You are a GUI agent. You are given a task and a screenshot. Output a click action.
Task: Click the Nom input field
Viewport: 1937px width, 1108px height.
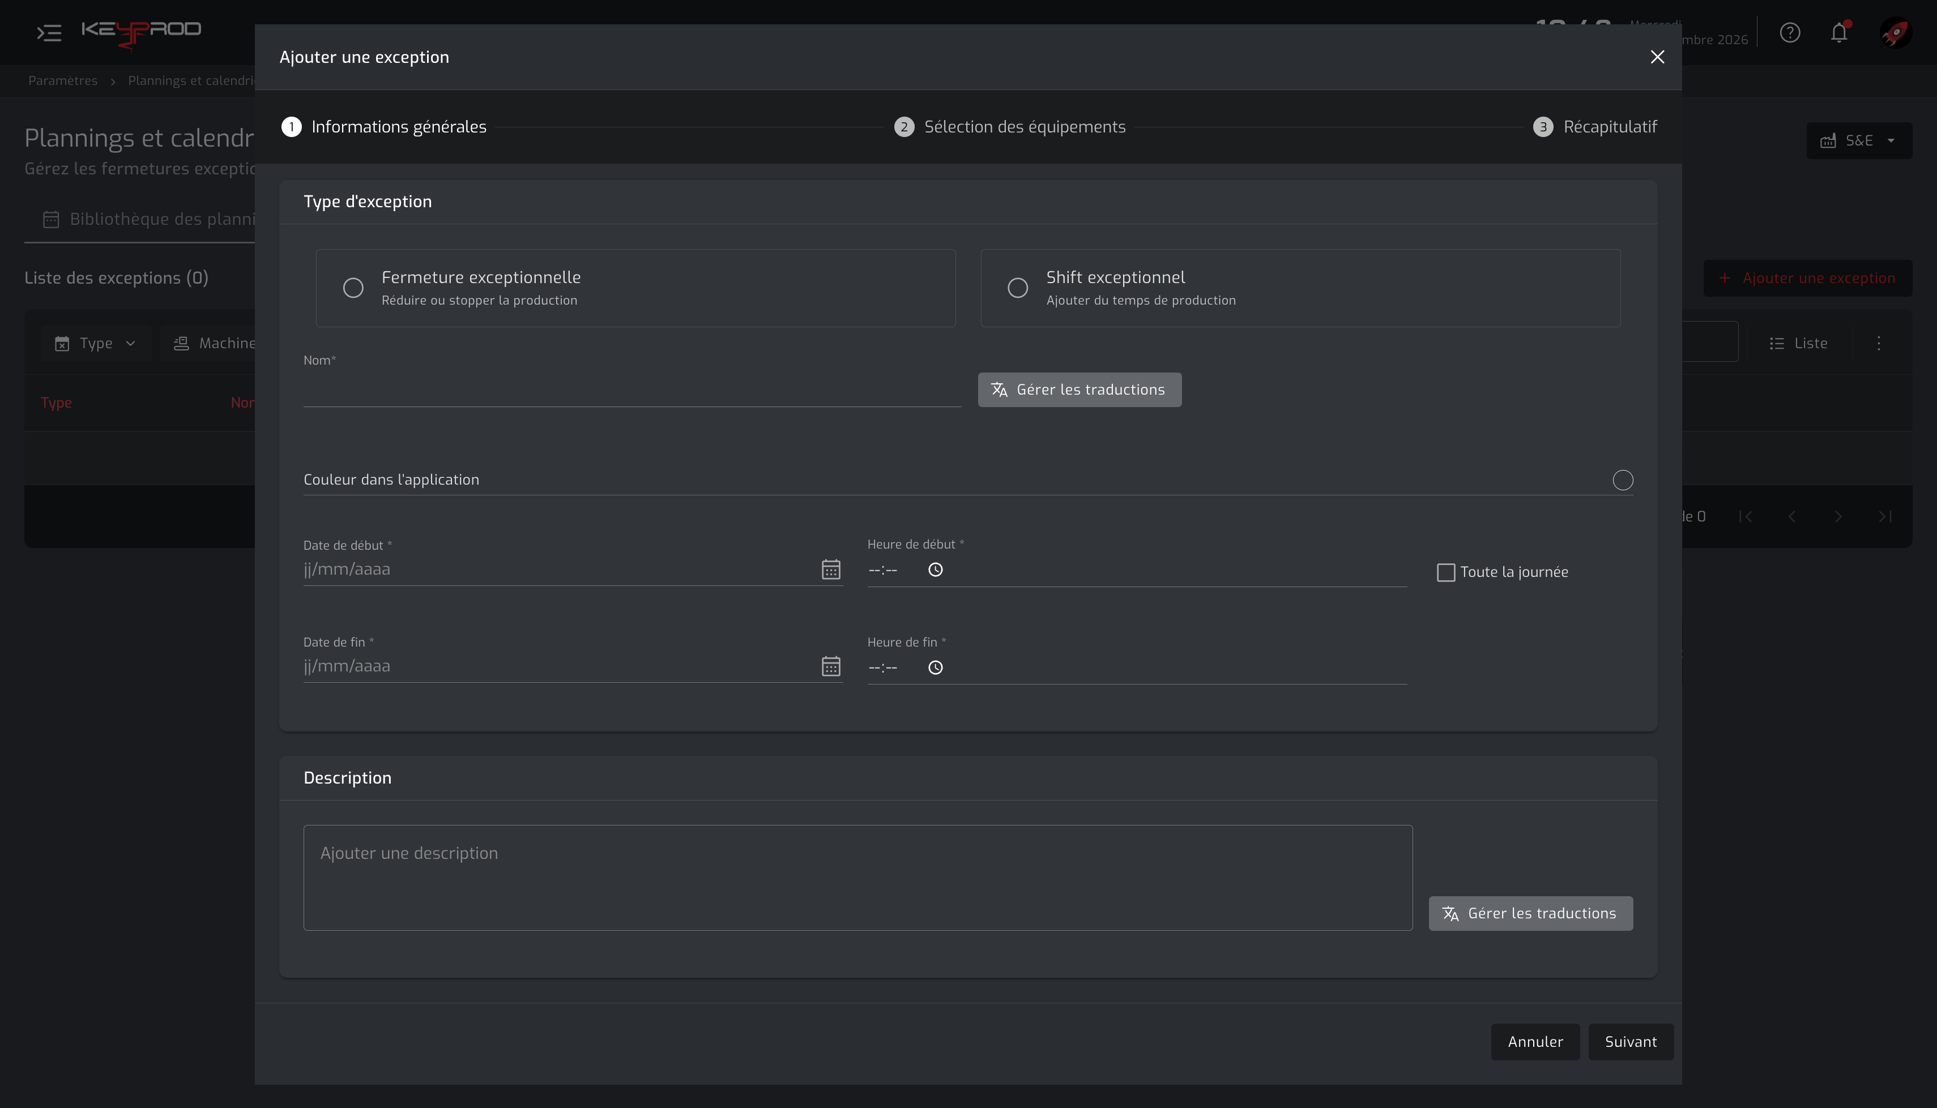[x=632, y=391]
